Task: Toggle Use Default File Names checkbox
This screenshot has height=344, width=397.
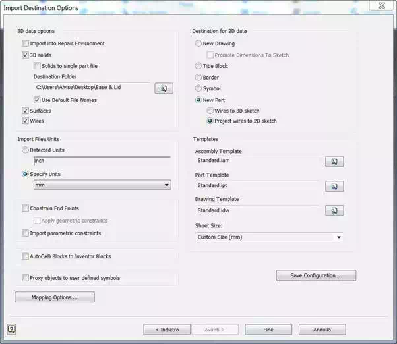Action: coord(37,100)
